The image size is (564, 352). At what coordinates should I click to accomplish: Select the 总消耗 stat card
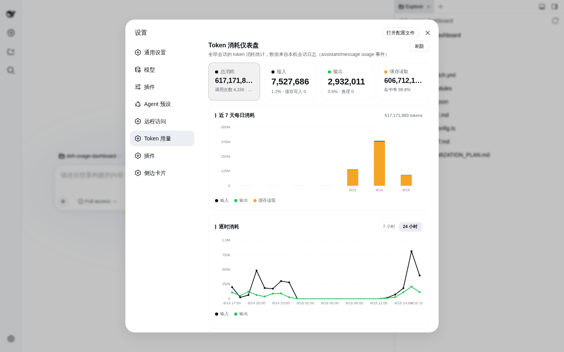pyautogui.click(x=234, y=81)
